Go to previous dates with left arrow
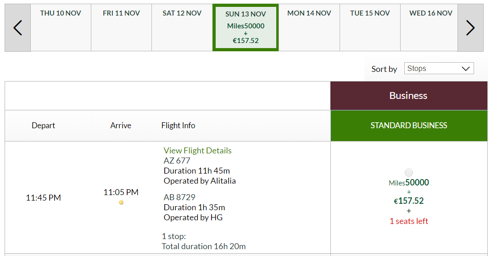This screenshot has width=491, height=256. (x=17, y=28)
